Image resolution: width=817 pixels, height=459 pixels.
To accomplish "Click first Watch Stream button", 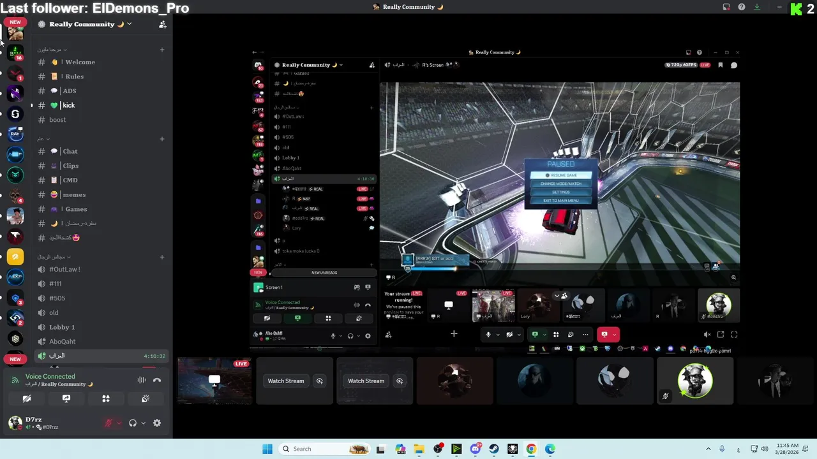I will tap(286, 381).
